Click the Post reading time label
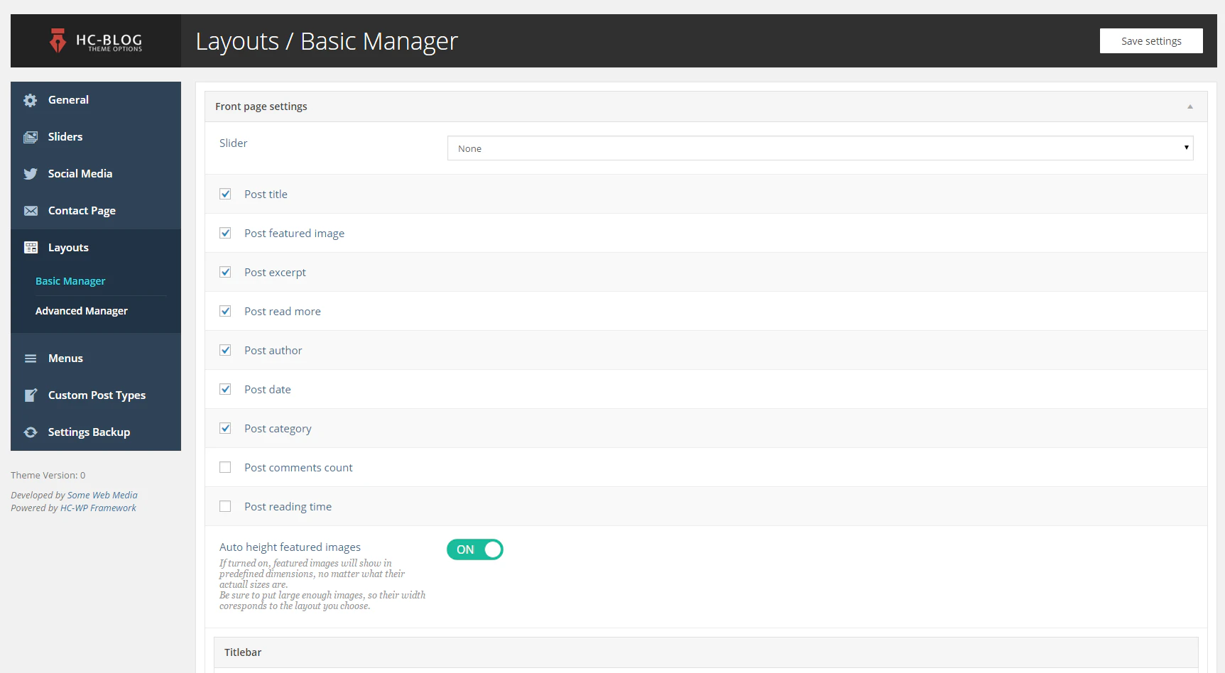Image resolution: width=1225 pixels, height=673 pixels. tap(288, 507)
